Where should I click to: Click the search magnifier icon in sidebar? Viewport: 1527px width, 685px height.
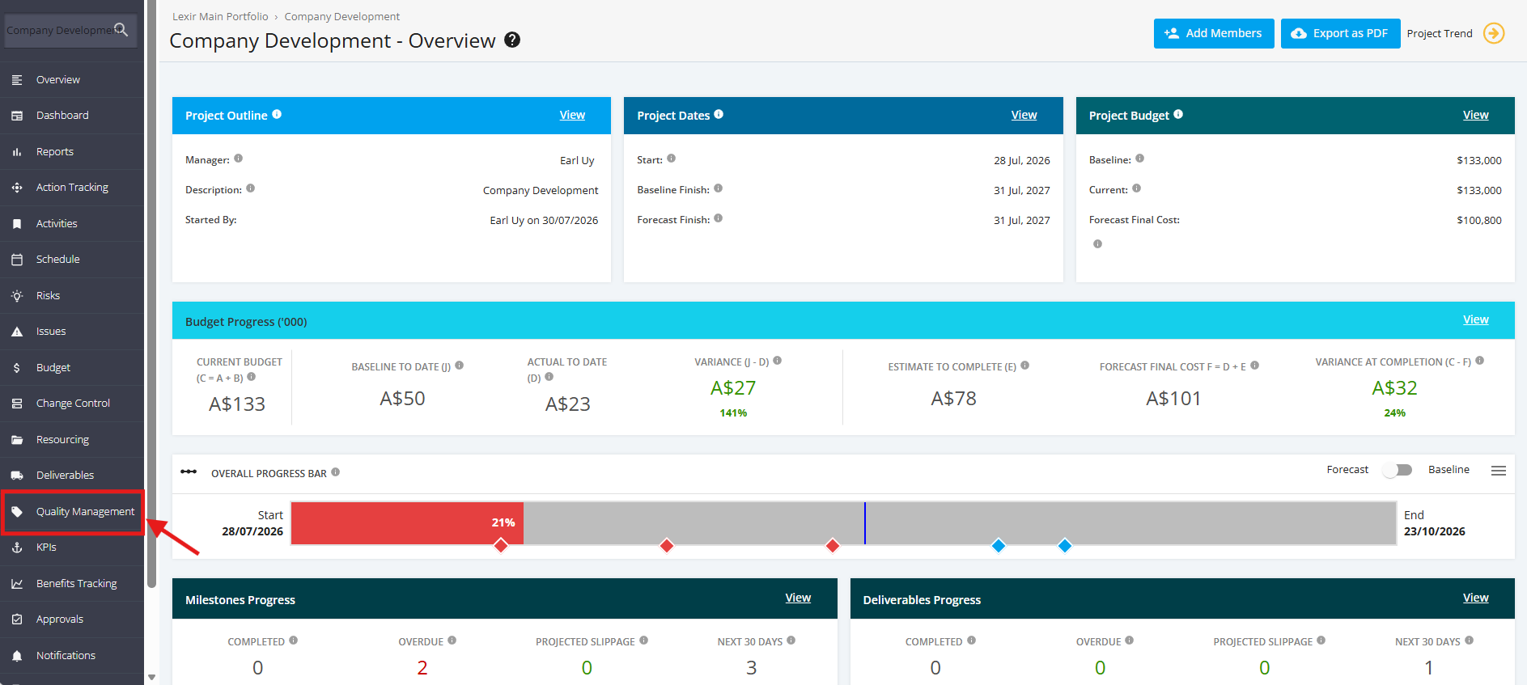(121, 30)
